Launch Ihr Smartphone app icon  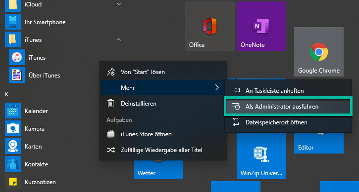13,22
